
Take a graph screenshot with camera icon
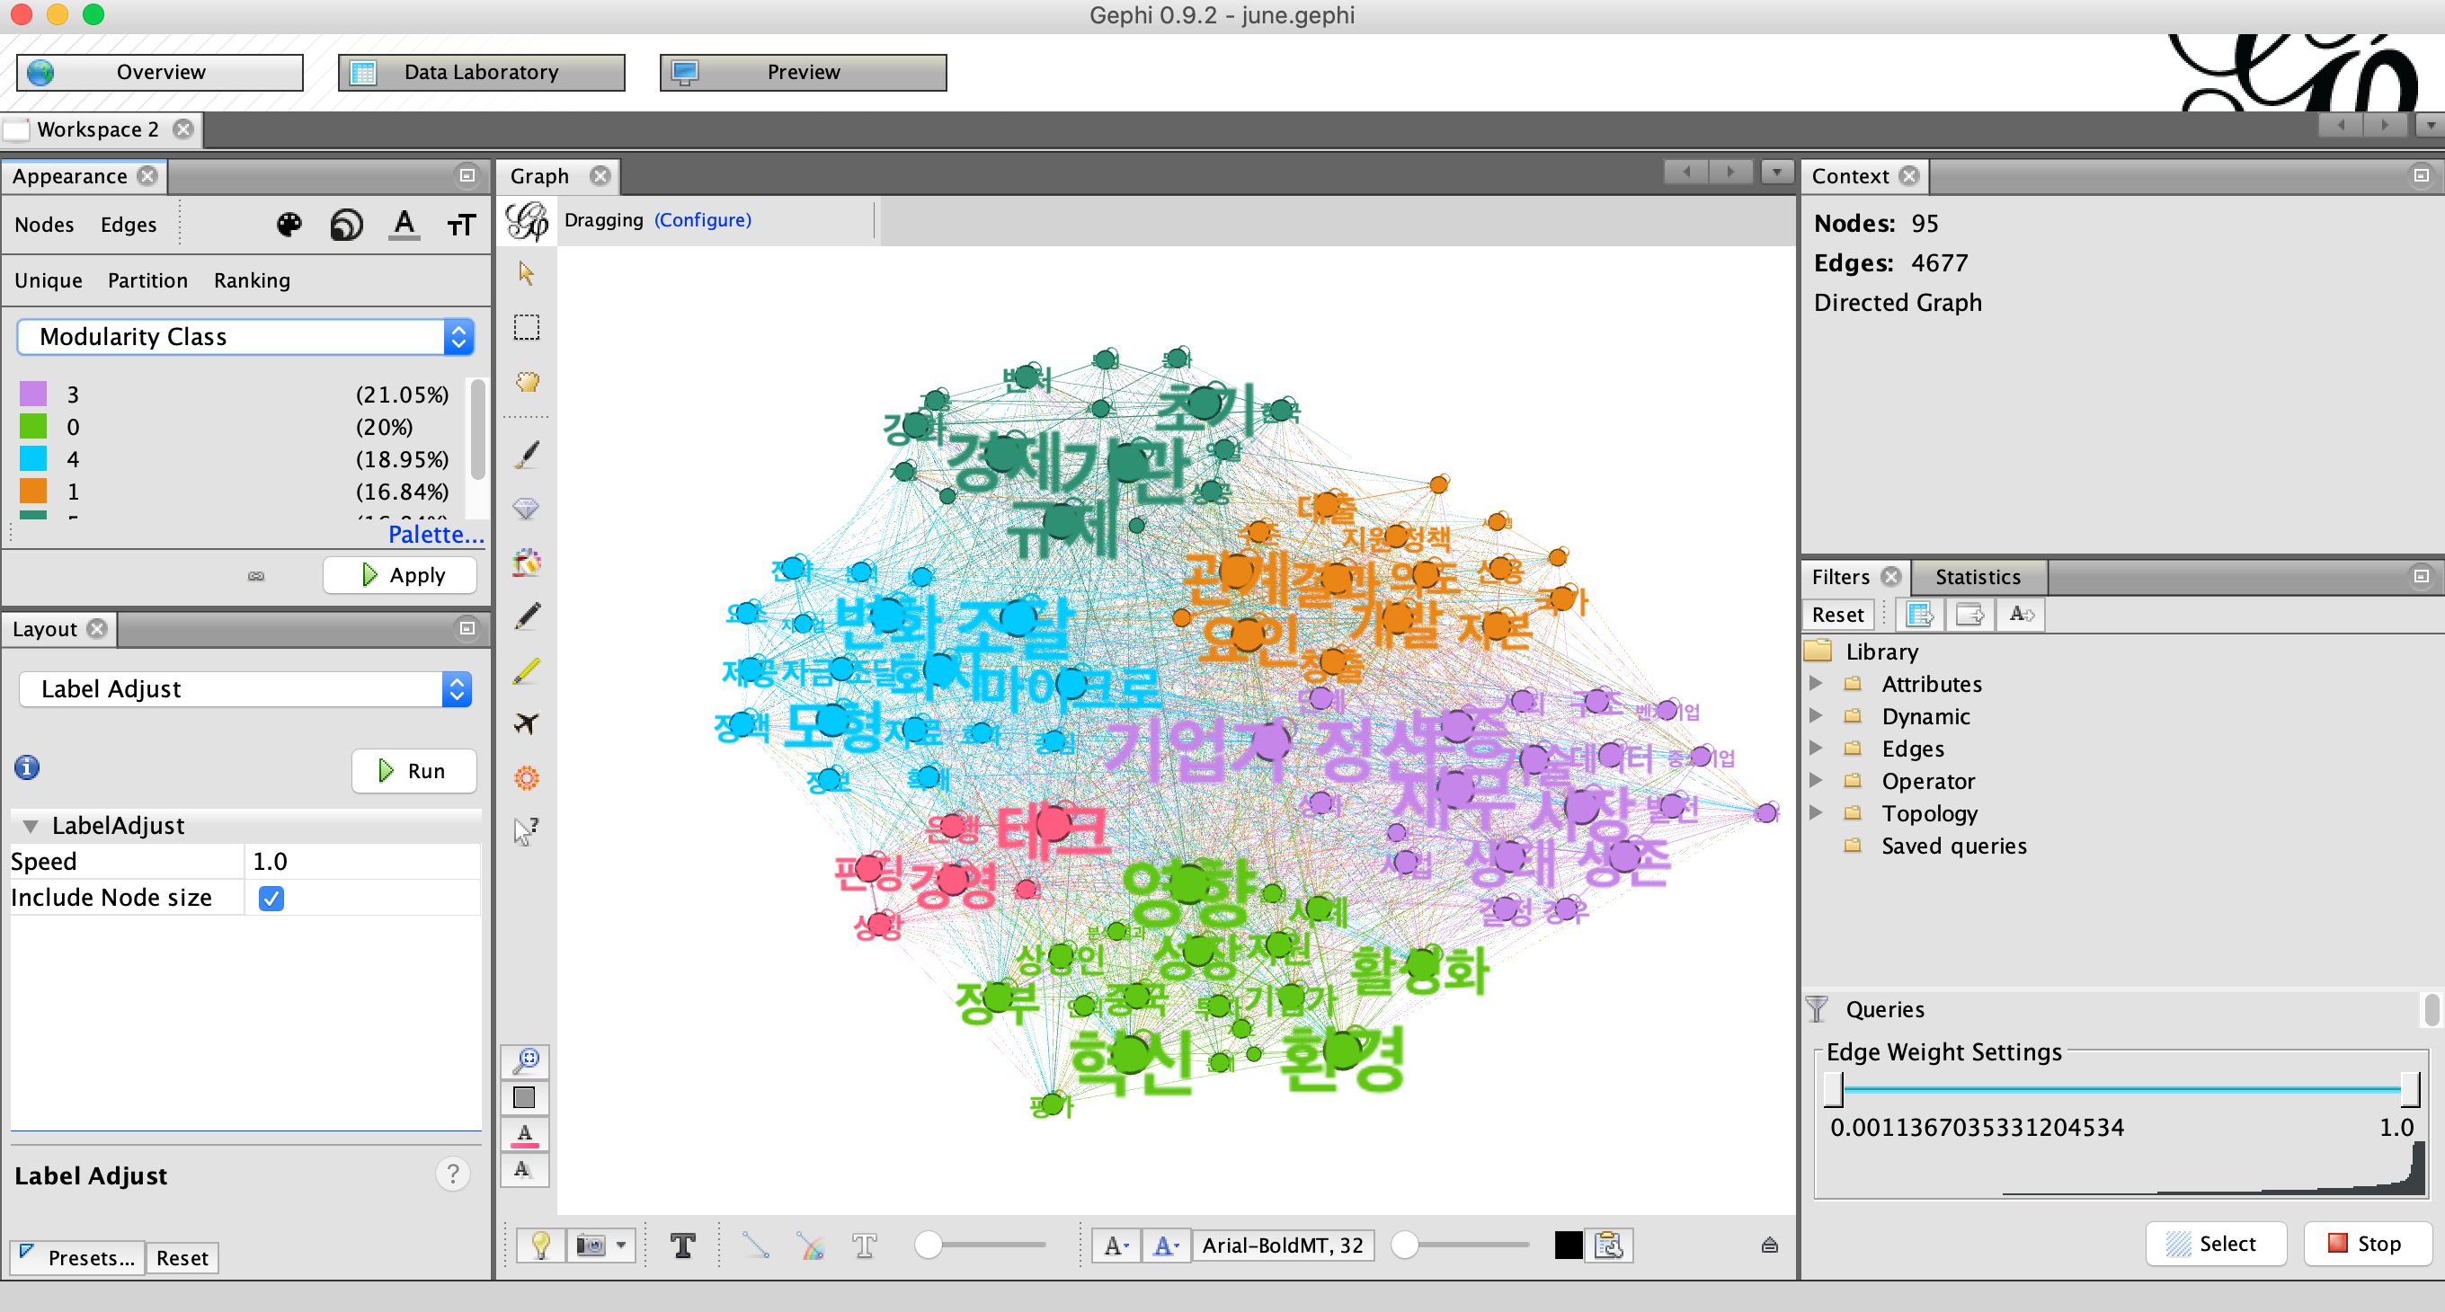tap(591, 1245)
